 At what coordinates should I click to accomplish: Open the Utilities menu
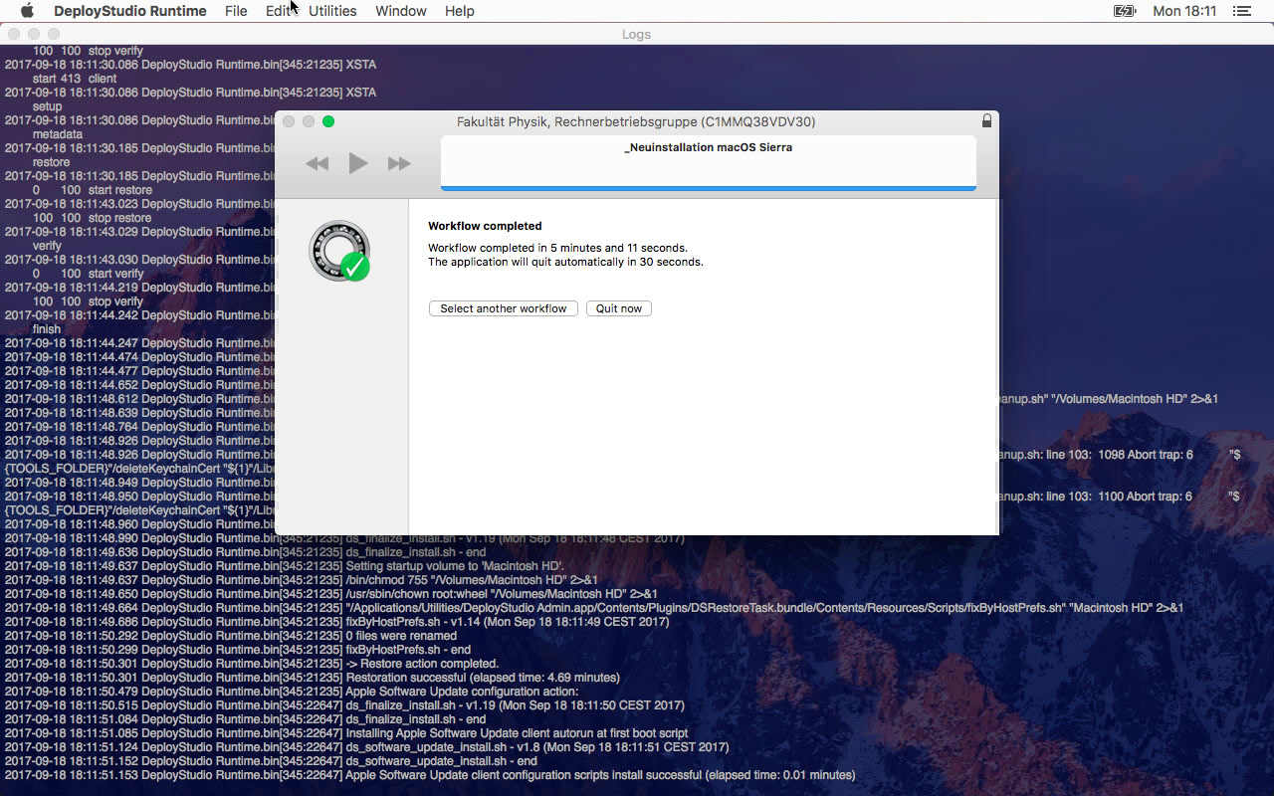click(332, 11)
